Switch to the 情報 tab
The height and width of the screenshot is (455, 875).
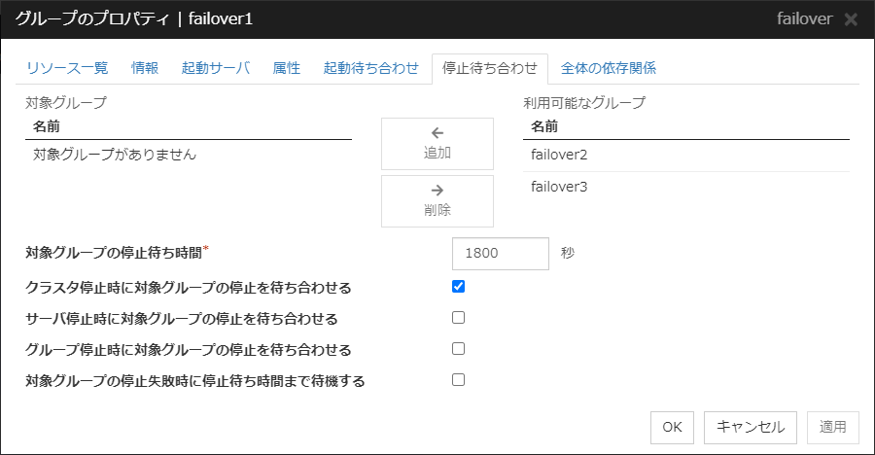click(x=145, y=68)
